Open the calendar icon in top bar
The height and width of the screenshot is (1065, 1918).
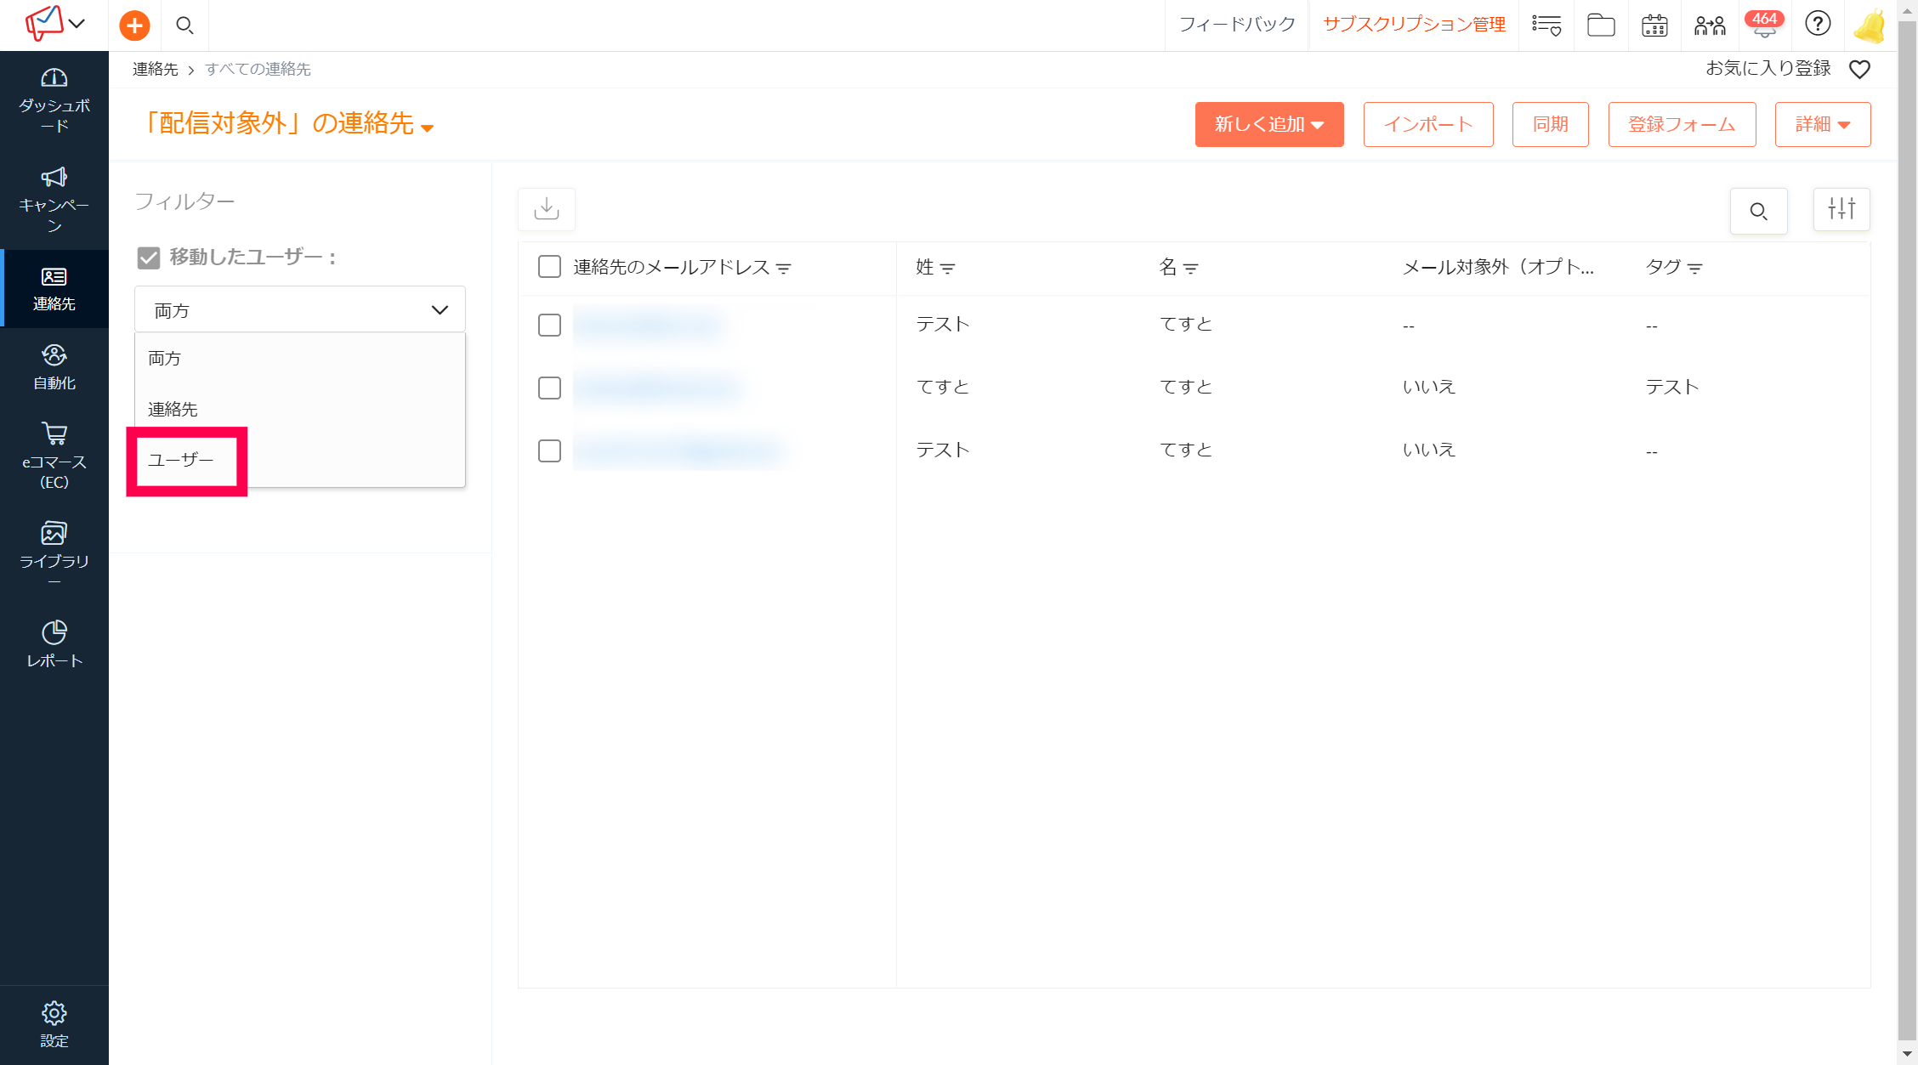point(1654,25)
